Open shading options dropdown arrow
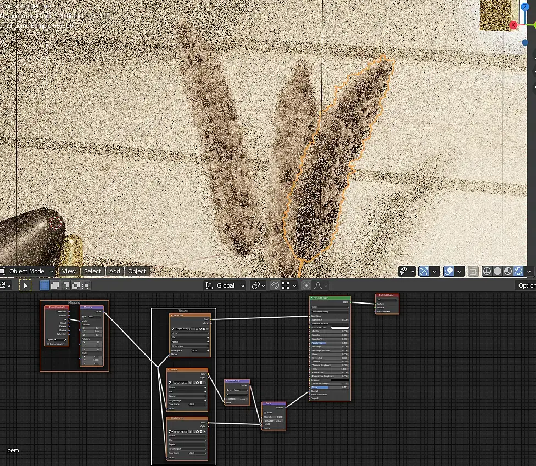The height and width of the screenshot is (466, 536). [529, 271]
